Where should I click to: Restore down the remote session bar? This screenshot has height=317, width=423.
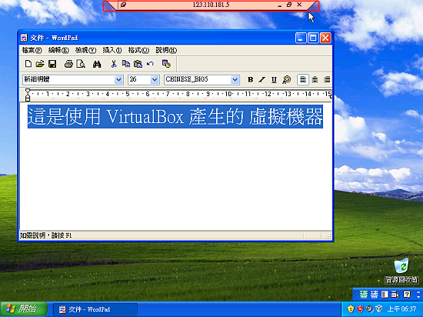(289, 5)
